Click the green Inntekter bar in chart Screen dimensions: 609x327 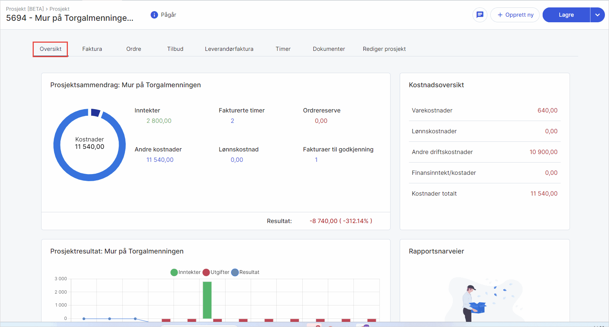pyautogui.click(x=207, y=300)
